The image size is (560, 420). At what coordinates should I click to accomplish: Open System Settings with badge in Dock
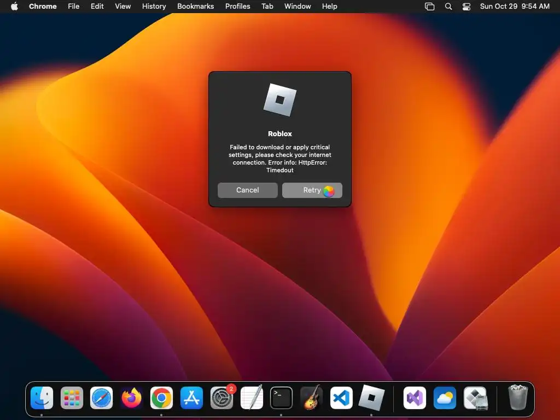pos(221,398)
